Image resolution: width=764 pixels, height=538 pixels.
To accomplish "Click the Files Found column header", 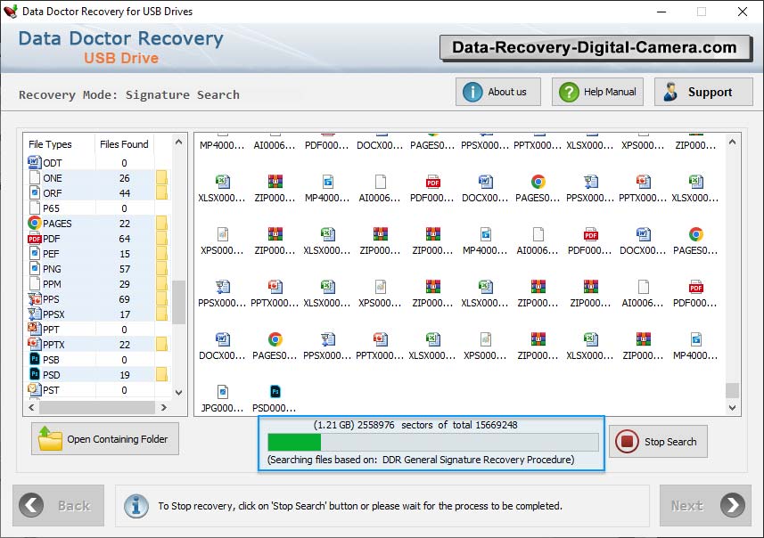I will (x=124, y=144).
